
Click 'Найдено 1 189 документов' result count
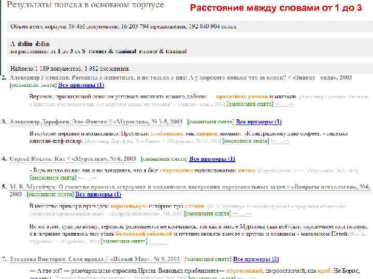[x=70, y=69]
